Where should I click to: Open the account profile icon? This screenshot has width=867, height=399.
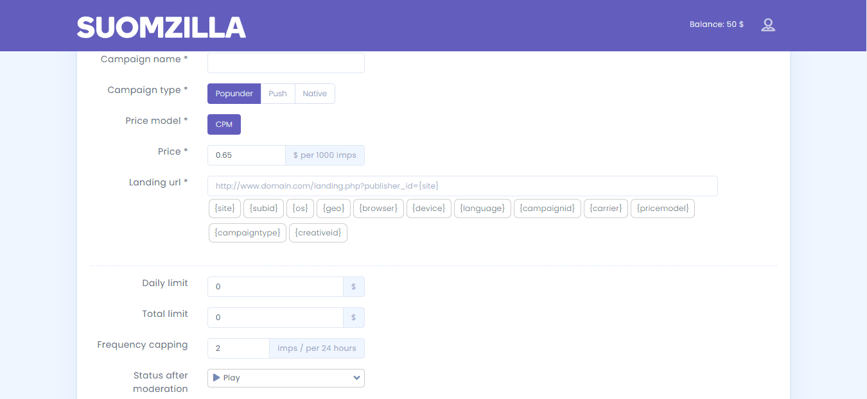[x=768, y=24]
